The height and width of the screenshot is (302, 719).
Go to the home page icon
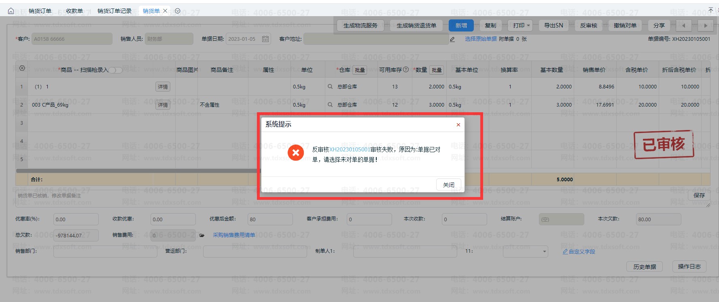11,11
